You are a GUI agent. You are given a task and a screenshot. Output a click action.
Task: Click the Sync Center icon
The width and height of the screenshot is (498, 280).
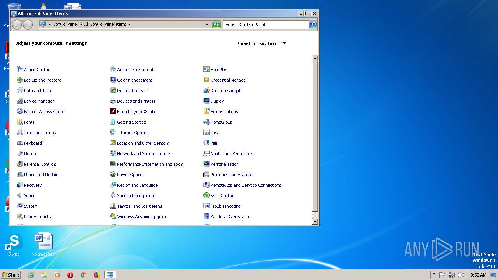[207, 196]
